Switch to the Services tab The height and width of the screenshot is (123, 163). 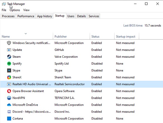tap(94, 16)
